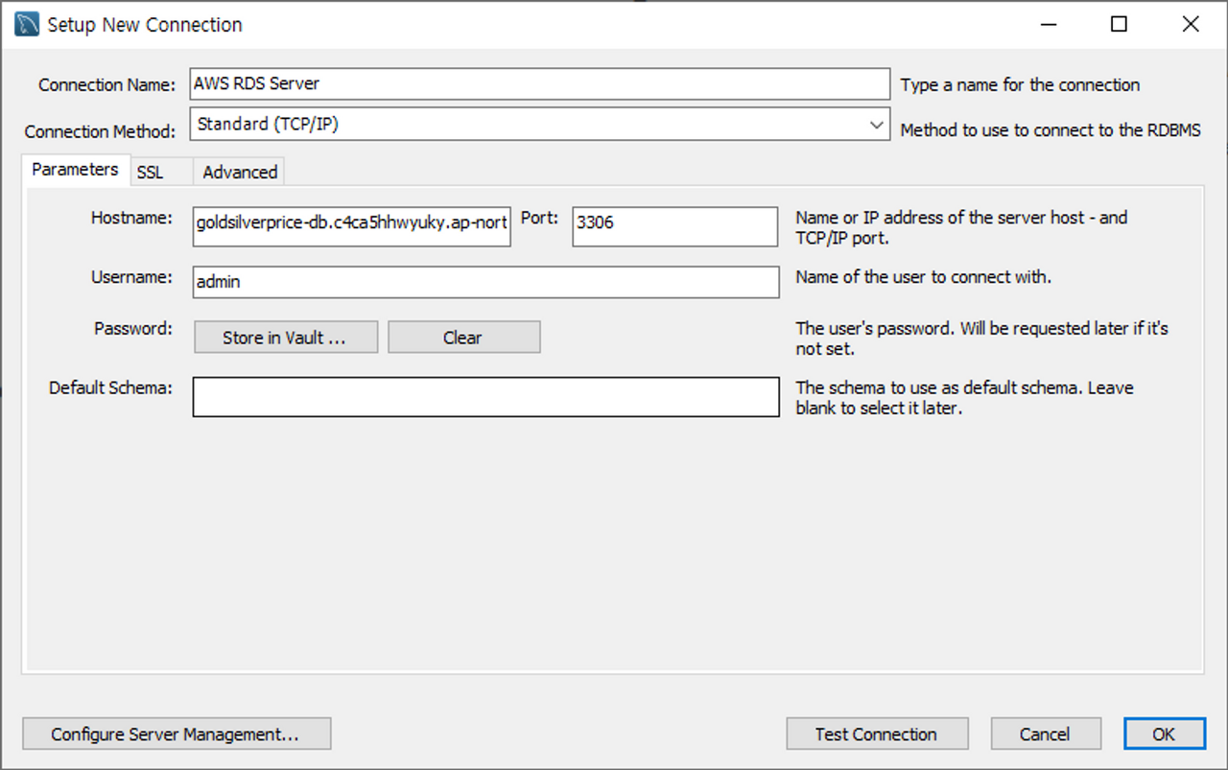This screenshot has height=770, width=1228.
Task: Click the 'Username:' label
Action: pyautogui.click(x=131, y=277)
